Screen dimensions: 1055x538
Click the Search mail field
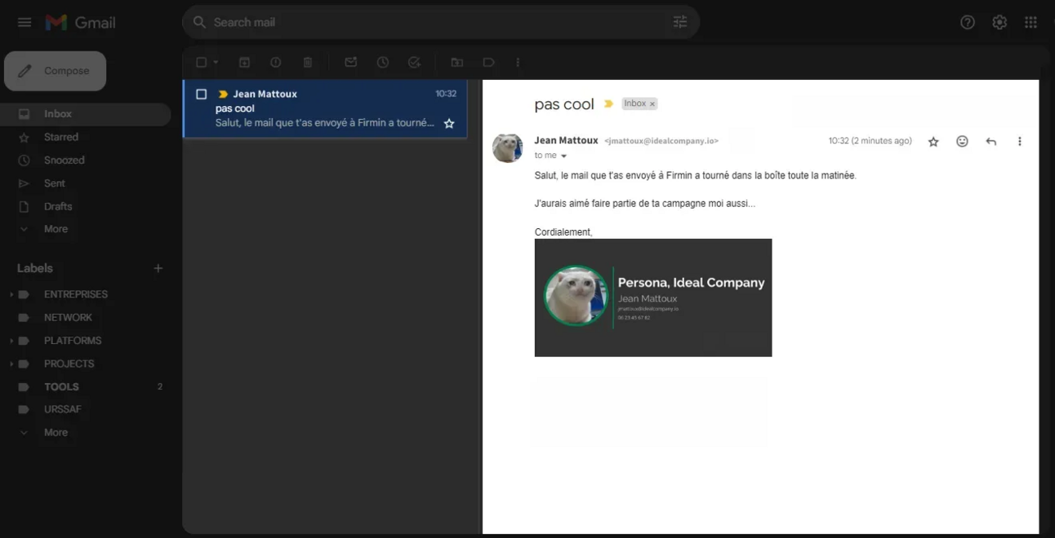[439, 22]
